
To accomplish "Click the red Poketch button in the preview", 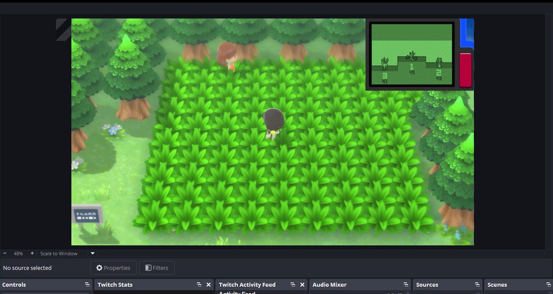I will tap(465, 70).
